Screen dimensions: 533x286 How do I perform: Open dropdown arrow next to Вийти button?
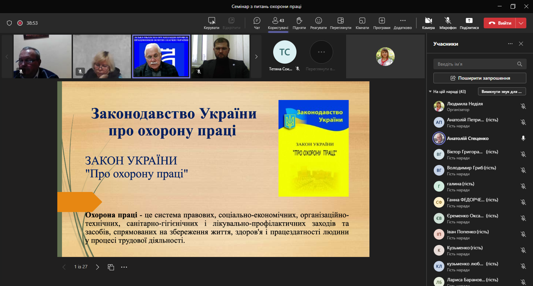coord(521,23)
